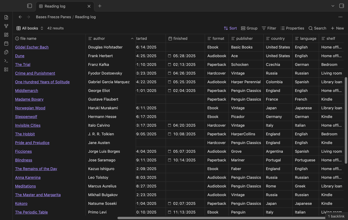Toggle the right sidebar panel icon
Viewport: 348px width, 220px height.
coord(341,6)
